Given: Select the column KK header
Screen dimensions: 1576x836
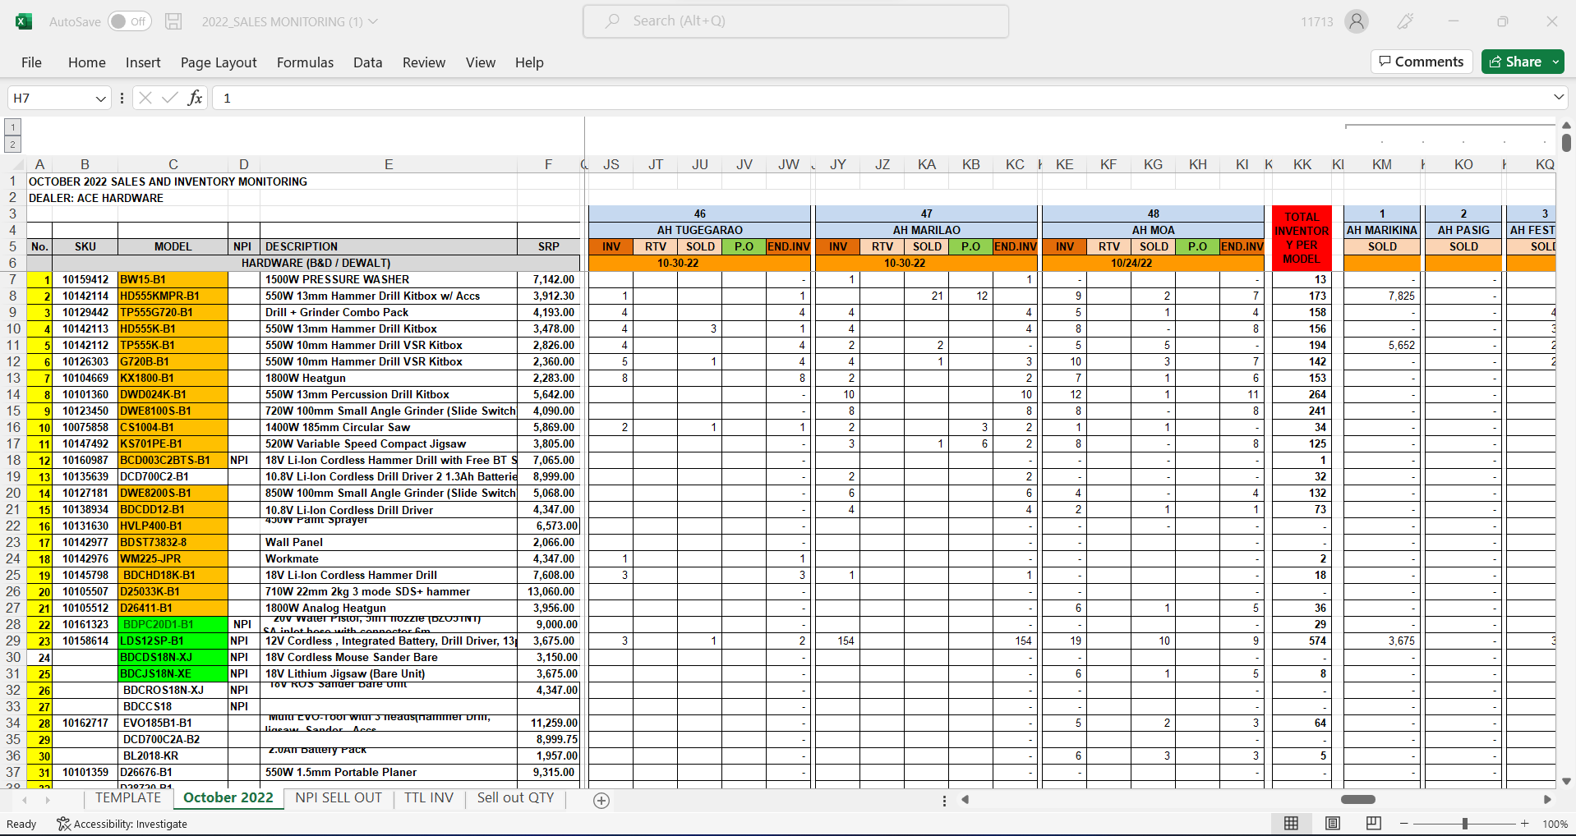Looking at the screenshot, I should coord(1302,164).
